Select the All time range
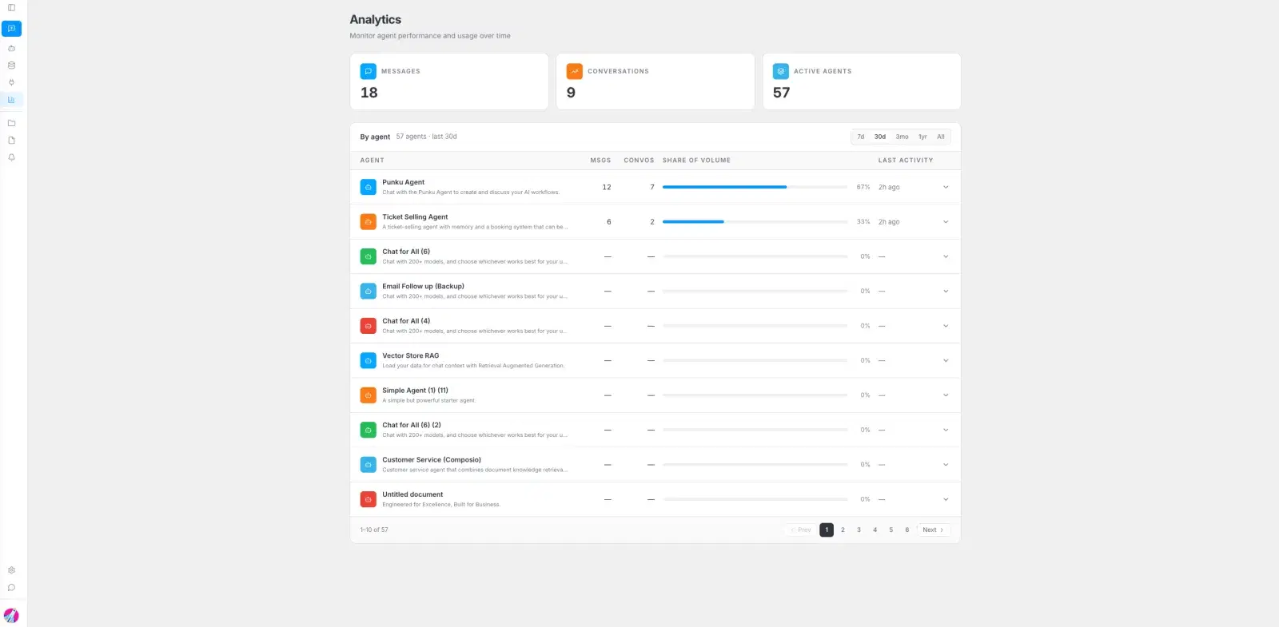This screenshot has width=1279, height=627. click(941, 137)
